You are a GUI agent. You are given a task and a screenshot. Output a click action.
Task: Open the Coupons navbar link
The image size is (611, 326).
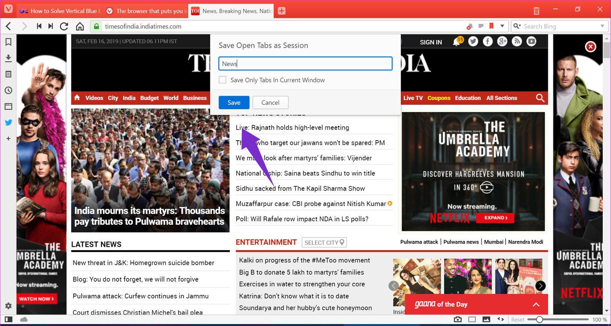point(439,98)
